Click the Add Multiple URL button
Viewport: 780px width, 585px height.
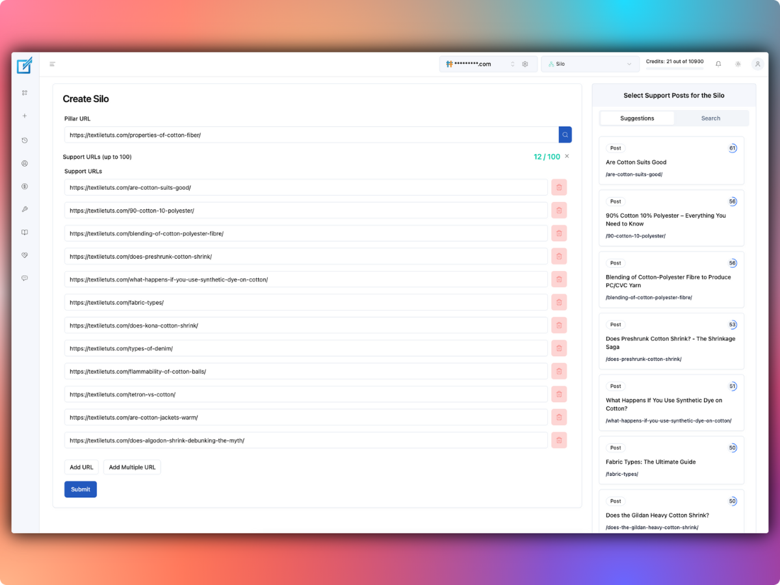coord(132,467)
